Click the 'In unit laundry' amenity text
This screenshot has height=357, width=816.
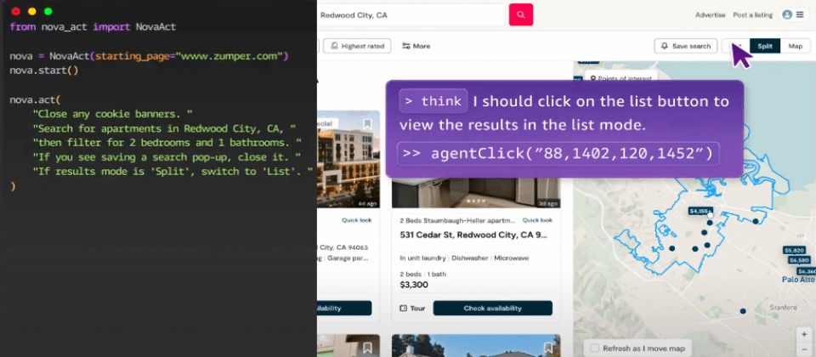pos(422,258)
